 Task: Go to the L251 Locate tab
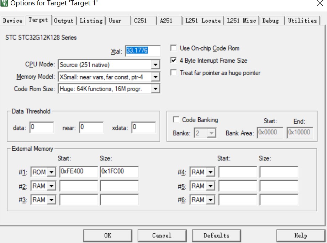pyautogui.click(x=203, y=21)
